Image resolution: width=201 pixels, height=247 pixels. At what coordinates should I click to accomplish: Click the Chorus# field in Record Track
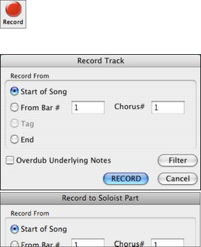[x=168, y=108]
